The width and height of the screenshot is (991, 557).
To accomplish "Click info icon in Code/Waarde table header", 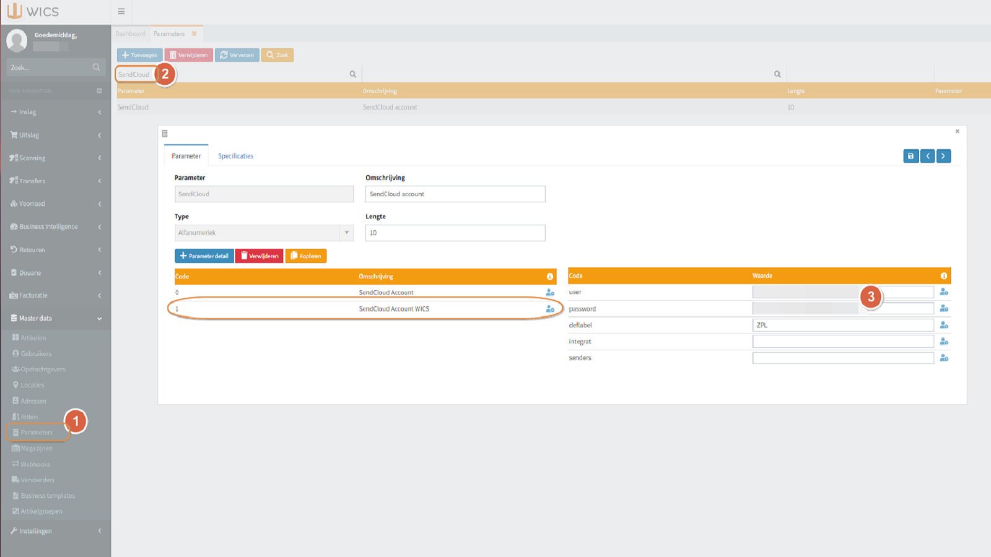I will pyautogui.click(x=944, y=276).
